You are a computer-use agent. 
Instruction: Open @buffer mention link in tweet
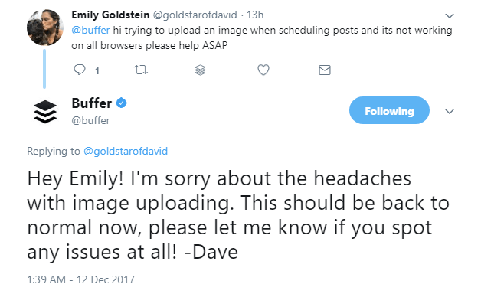point(90,31)
